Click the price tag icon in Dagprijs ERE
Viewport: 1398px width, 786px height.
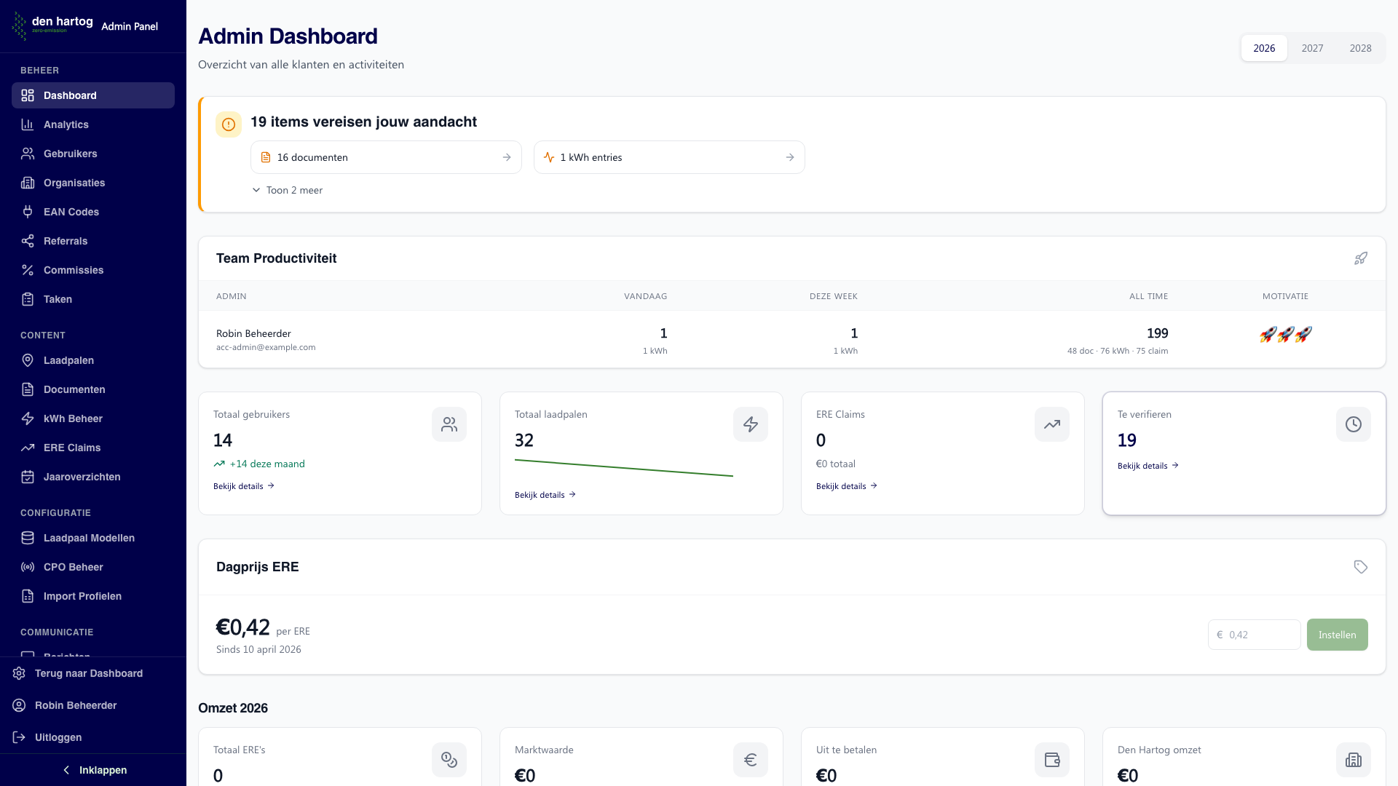[x=1360, y=567]
